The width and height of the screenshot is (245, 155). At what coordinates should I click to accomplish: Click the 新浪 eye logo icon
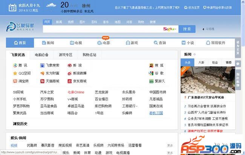pyautogui.click(x=69, y=65)
